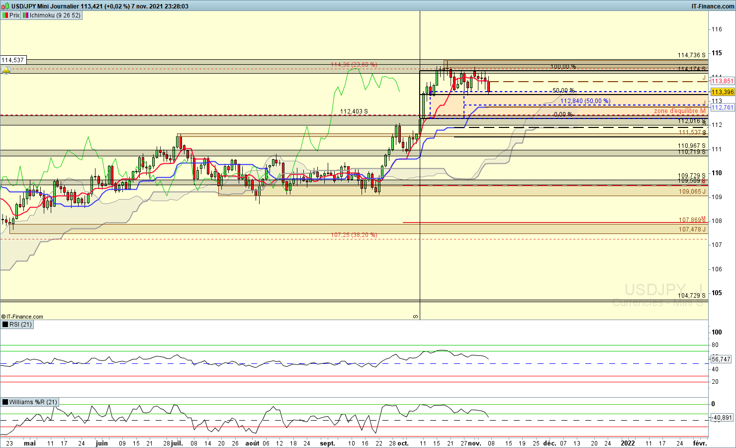Click the 109,065 J level label

pyautogui.click(x=692, y=192)
